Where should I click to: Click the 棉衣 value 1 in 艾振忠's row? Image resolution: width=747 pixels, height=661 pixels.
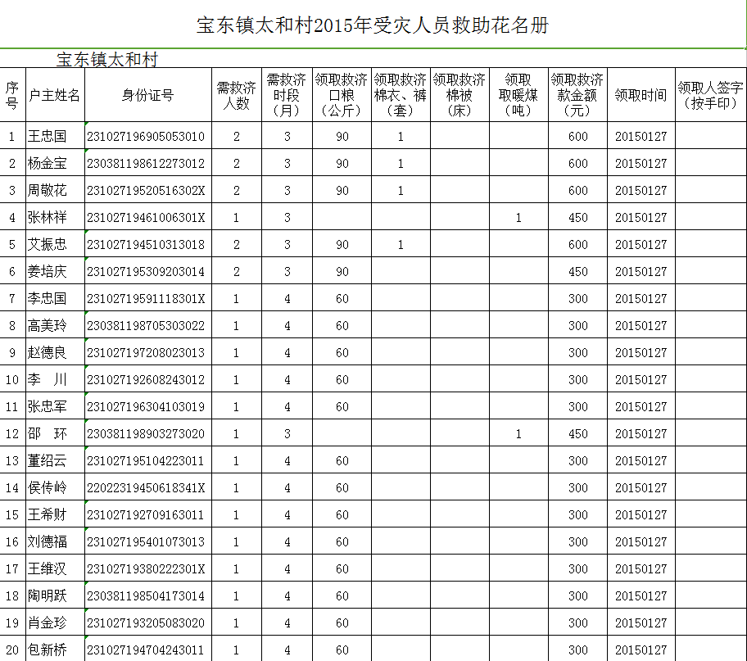[401, 245]
